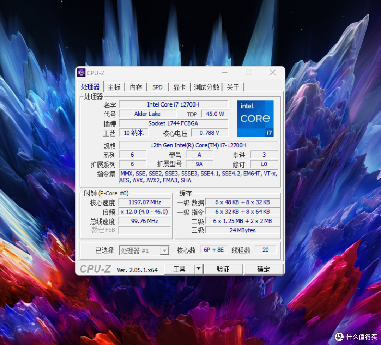Click the thread count 20
The width and height of the screenshot is (381, 345).
[266, 250]
